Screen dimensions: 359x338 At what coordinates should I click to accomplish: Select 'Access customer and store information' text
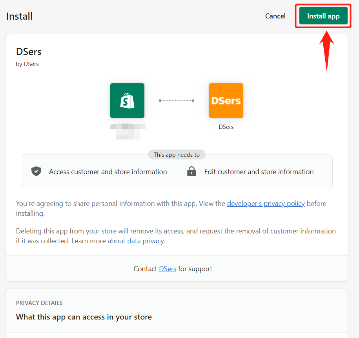[x=108, y=172]
